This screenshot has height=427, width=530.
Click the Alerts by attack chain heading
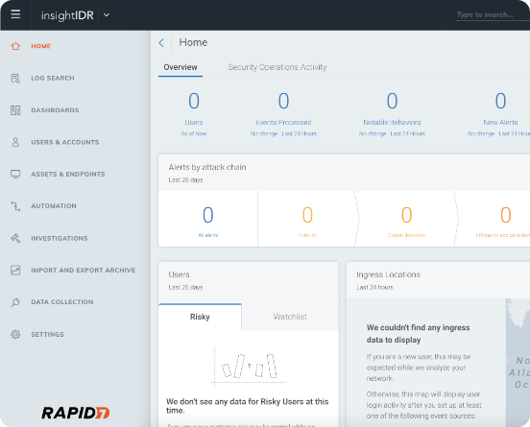[x=207, y=167]
